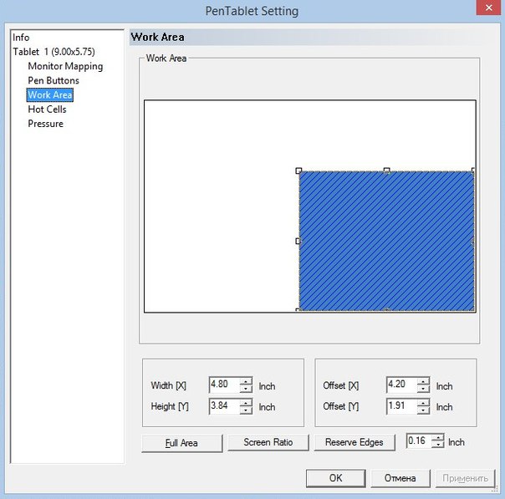This screenshot has height=499, width=505.
Task: Increase Reserve Edges value with up arrow
Action: (437, 437)
